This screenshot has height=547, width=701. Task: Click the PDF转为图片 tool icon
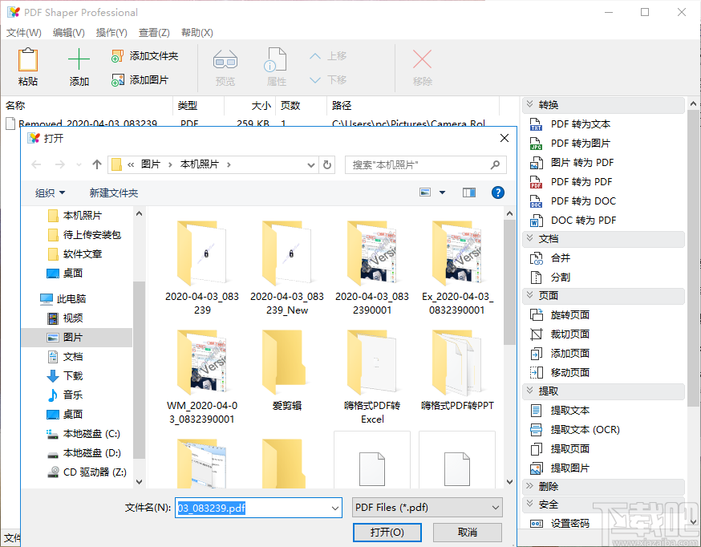(534, 144)
